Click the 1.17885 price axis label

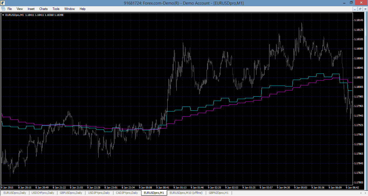pos(358,144)
